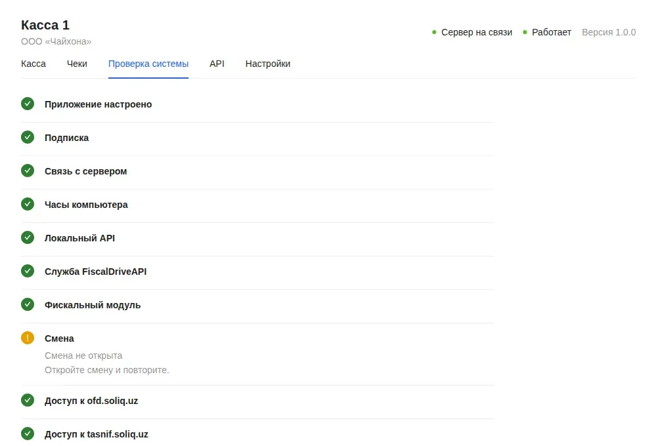
Task: Click the Сервер на связи status text
Action: 477,32
